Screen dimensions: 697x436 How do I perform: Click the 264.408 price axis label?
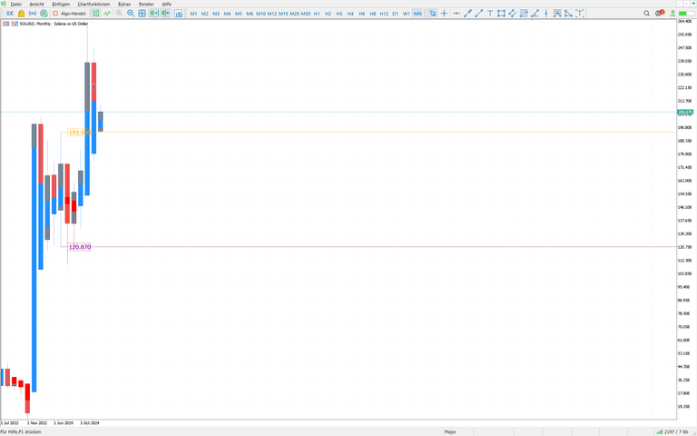[x=684, y=21]
